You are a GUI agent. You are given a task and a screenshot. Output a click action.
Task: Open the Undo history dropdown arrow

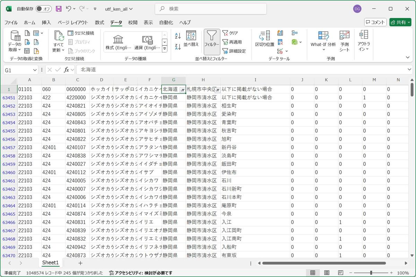[x=74, y=9]
